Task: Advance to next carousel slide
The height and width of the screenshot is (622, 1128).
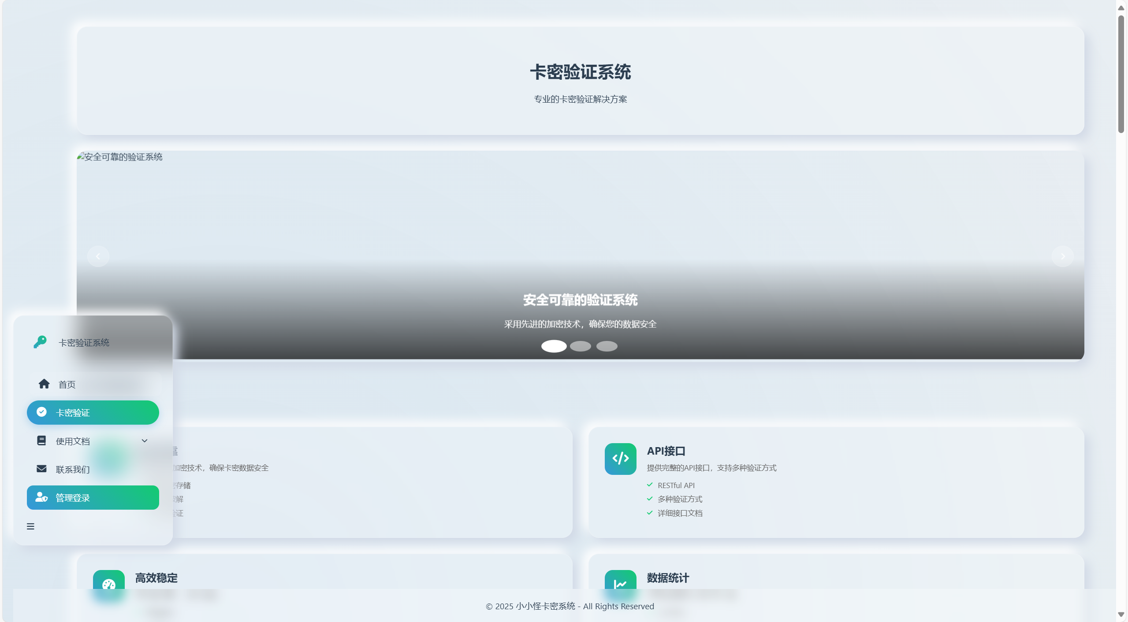Action: pos(1062,256)
